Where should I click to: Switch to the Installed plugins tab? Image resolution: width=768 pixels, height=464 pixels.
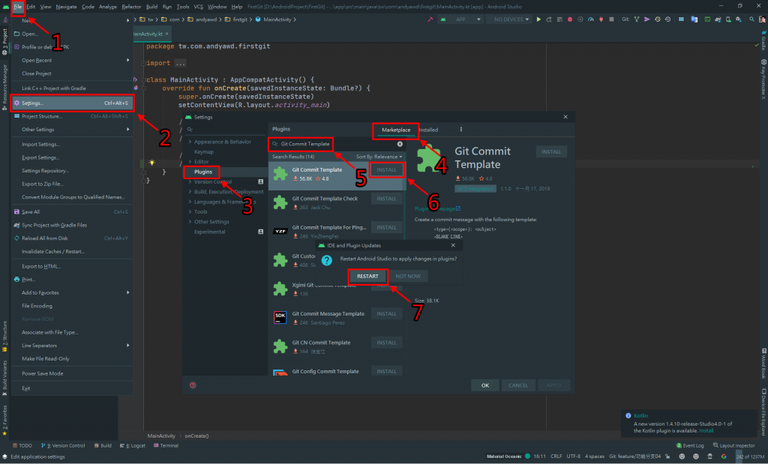click(x=428, y=130)
